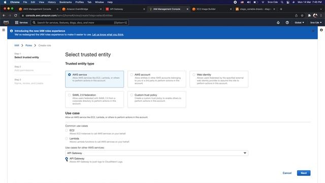325x183 pixels.
Task: Open Chrome's three-dot menu
Action: tap(321, 16)
